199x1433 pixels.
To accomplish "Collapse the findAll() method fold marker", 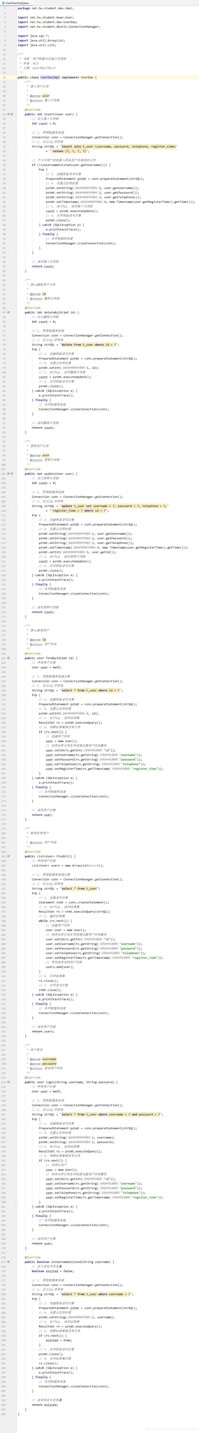I will tap(16, 856).
